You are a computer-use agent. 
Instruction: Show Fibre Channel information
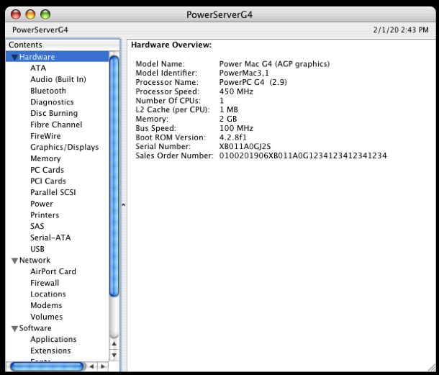click(56, 125)
